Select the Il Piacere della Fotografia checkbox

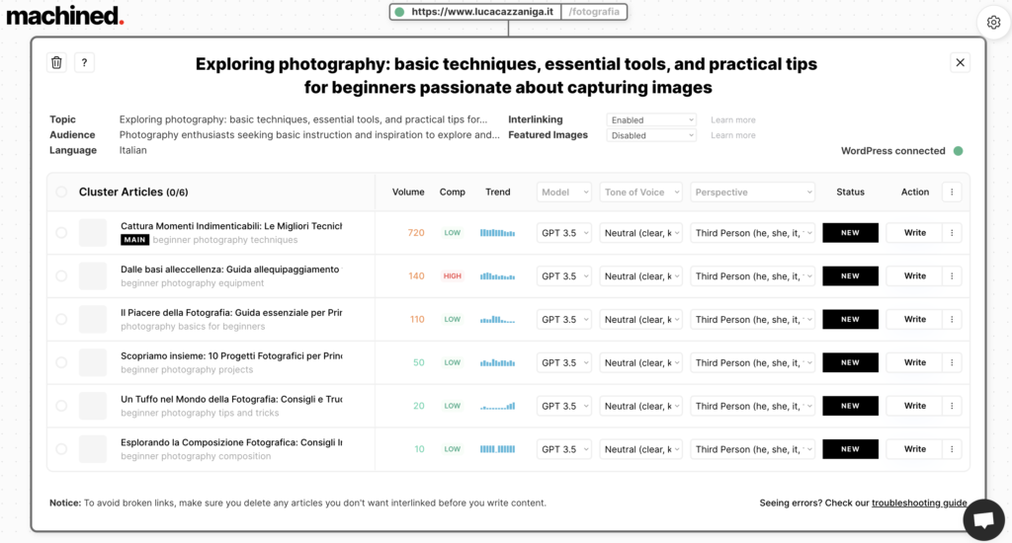coord(61,319)
